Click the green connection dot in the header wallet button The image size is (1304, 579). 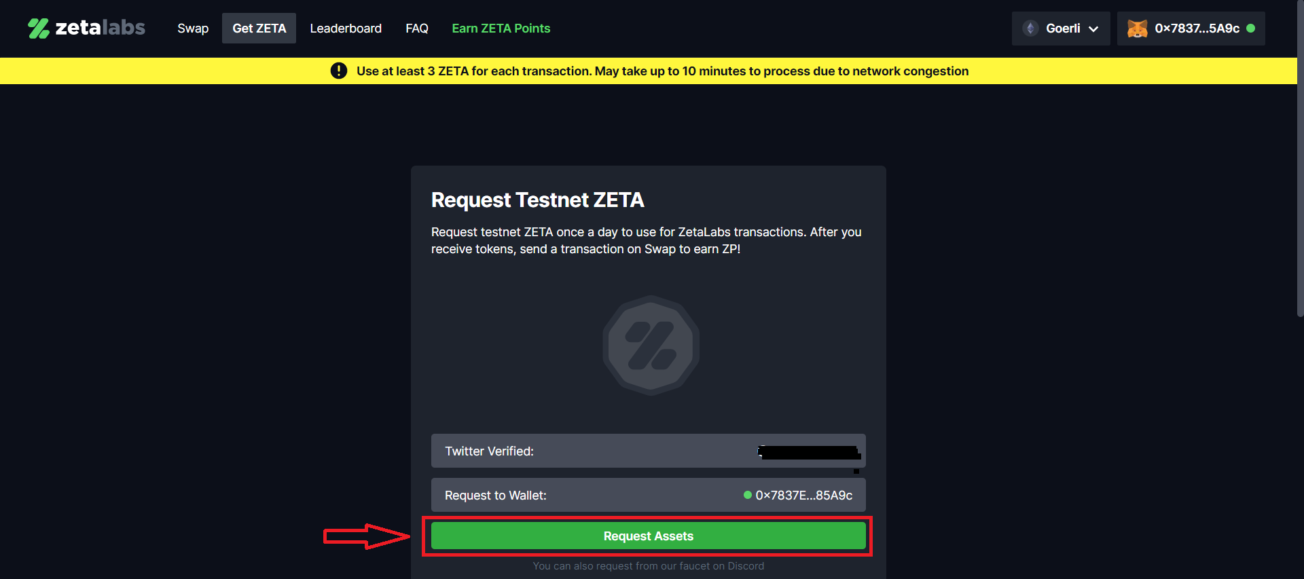pyautogui.click(x=1251, y=29)
